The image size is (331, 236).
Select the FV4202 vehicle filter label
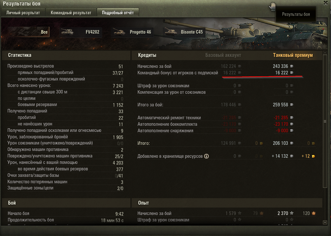[x=93, y=32]
